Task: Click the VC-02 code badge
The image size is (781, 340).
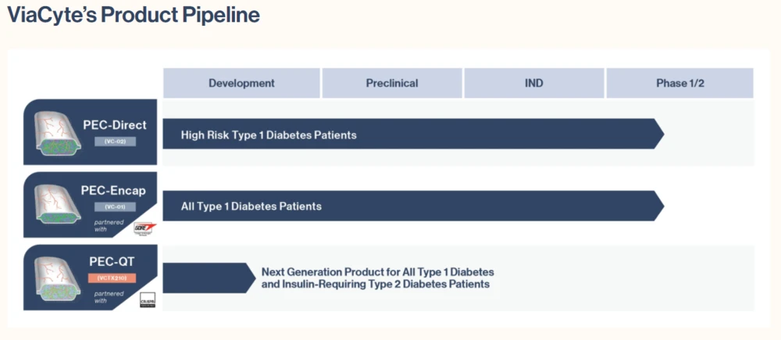Action: coord(115,142)
